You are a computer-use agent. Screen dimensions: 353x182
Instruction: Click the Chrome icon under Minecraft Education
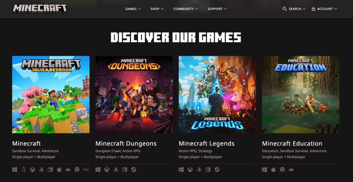[x=282, y=170]
